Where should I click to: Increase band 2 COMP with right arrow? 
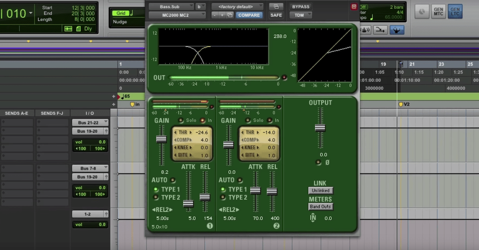tap(258, 140)
